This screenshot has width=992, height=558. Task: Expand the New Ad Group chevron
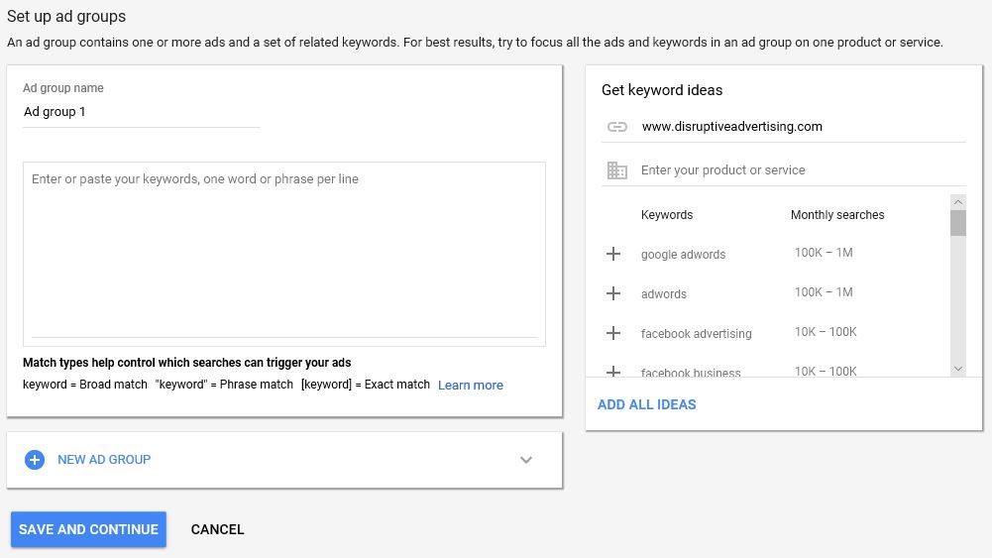pyautogui.click(x=526, y=460)
